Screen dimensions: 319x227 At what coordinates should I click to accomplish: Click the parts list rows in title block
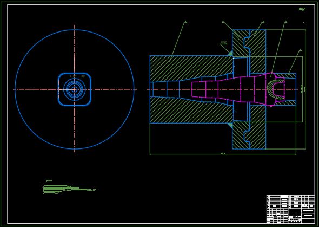coord(291,200)
